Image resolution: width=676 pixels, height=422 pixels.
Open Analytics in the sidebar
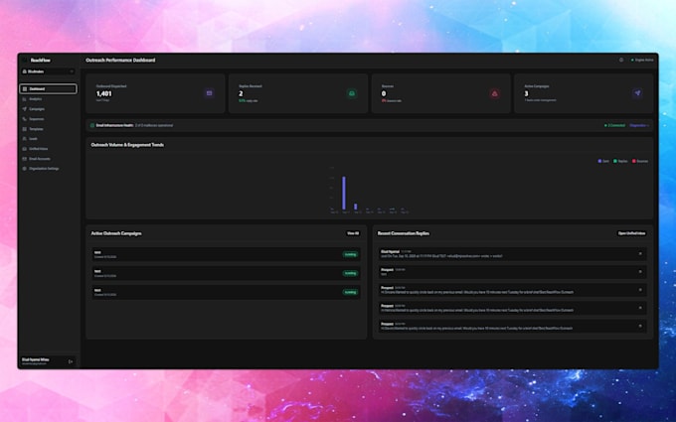[49, 99]
